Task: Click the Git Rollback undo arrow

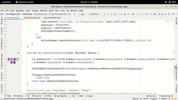Action: pos(151,14)
